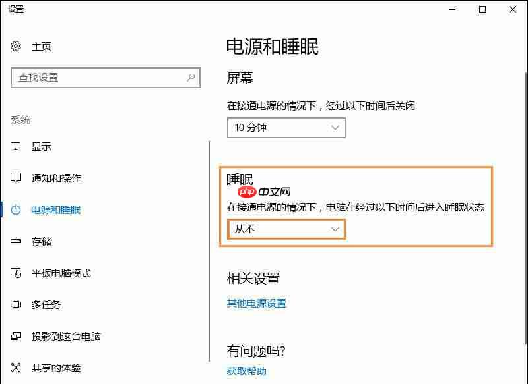Click the chevron arrow on the sleep dropdown

(335, 229)
